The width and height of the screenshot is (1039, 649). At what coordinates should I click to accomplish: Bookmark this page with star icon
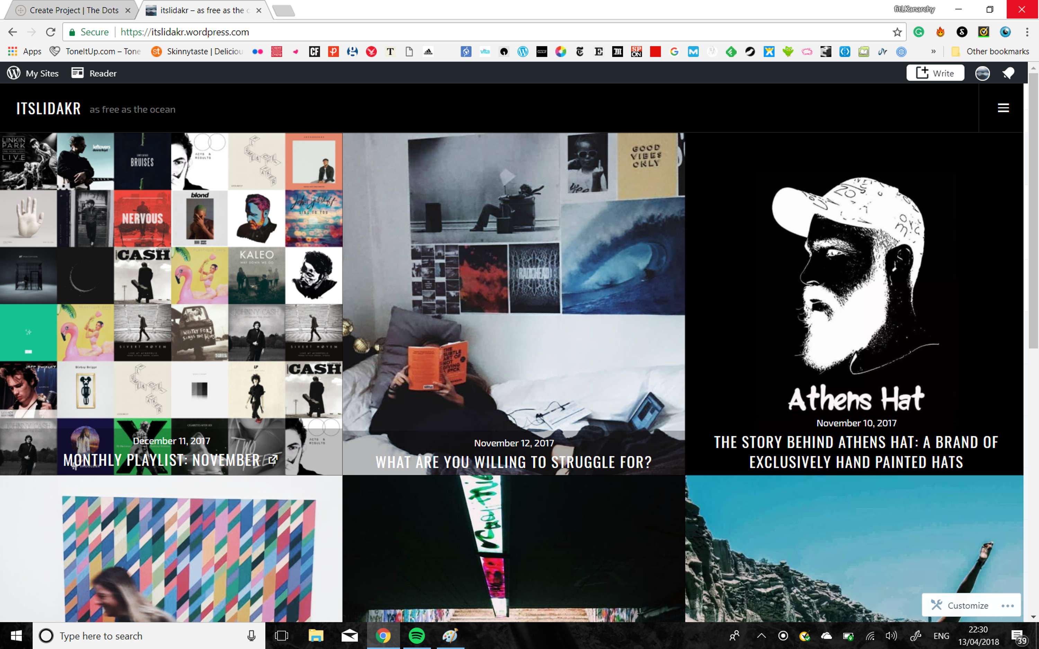tap(897, 32)
